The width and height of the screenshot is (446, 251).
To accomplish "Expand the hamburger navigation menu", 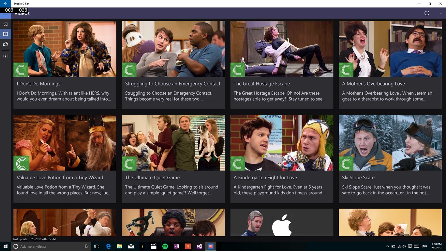I will [6, 13].
